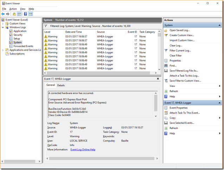Open Event Properties in the Actions pane
The width and height of the screenshot is (224, 170).
[178, 108]
